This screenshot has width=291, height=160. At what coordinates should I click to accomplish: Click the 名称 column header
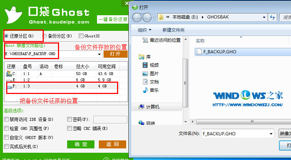(200, 41)
